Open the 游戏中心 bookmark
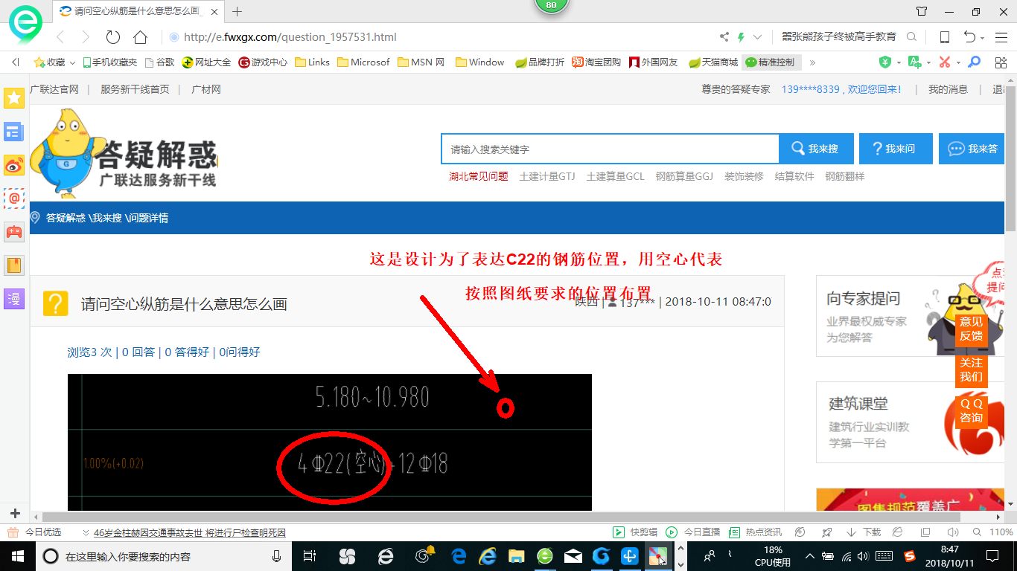This screenshot has height=571, width=1017. 263,62
